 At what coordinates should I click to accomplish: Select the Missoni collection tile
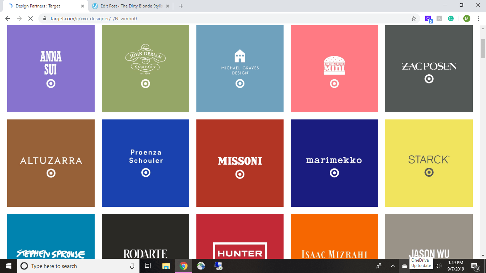coord(240,163)
